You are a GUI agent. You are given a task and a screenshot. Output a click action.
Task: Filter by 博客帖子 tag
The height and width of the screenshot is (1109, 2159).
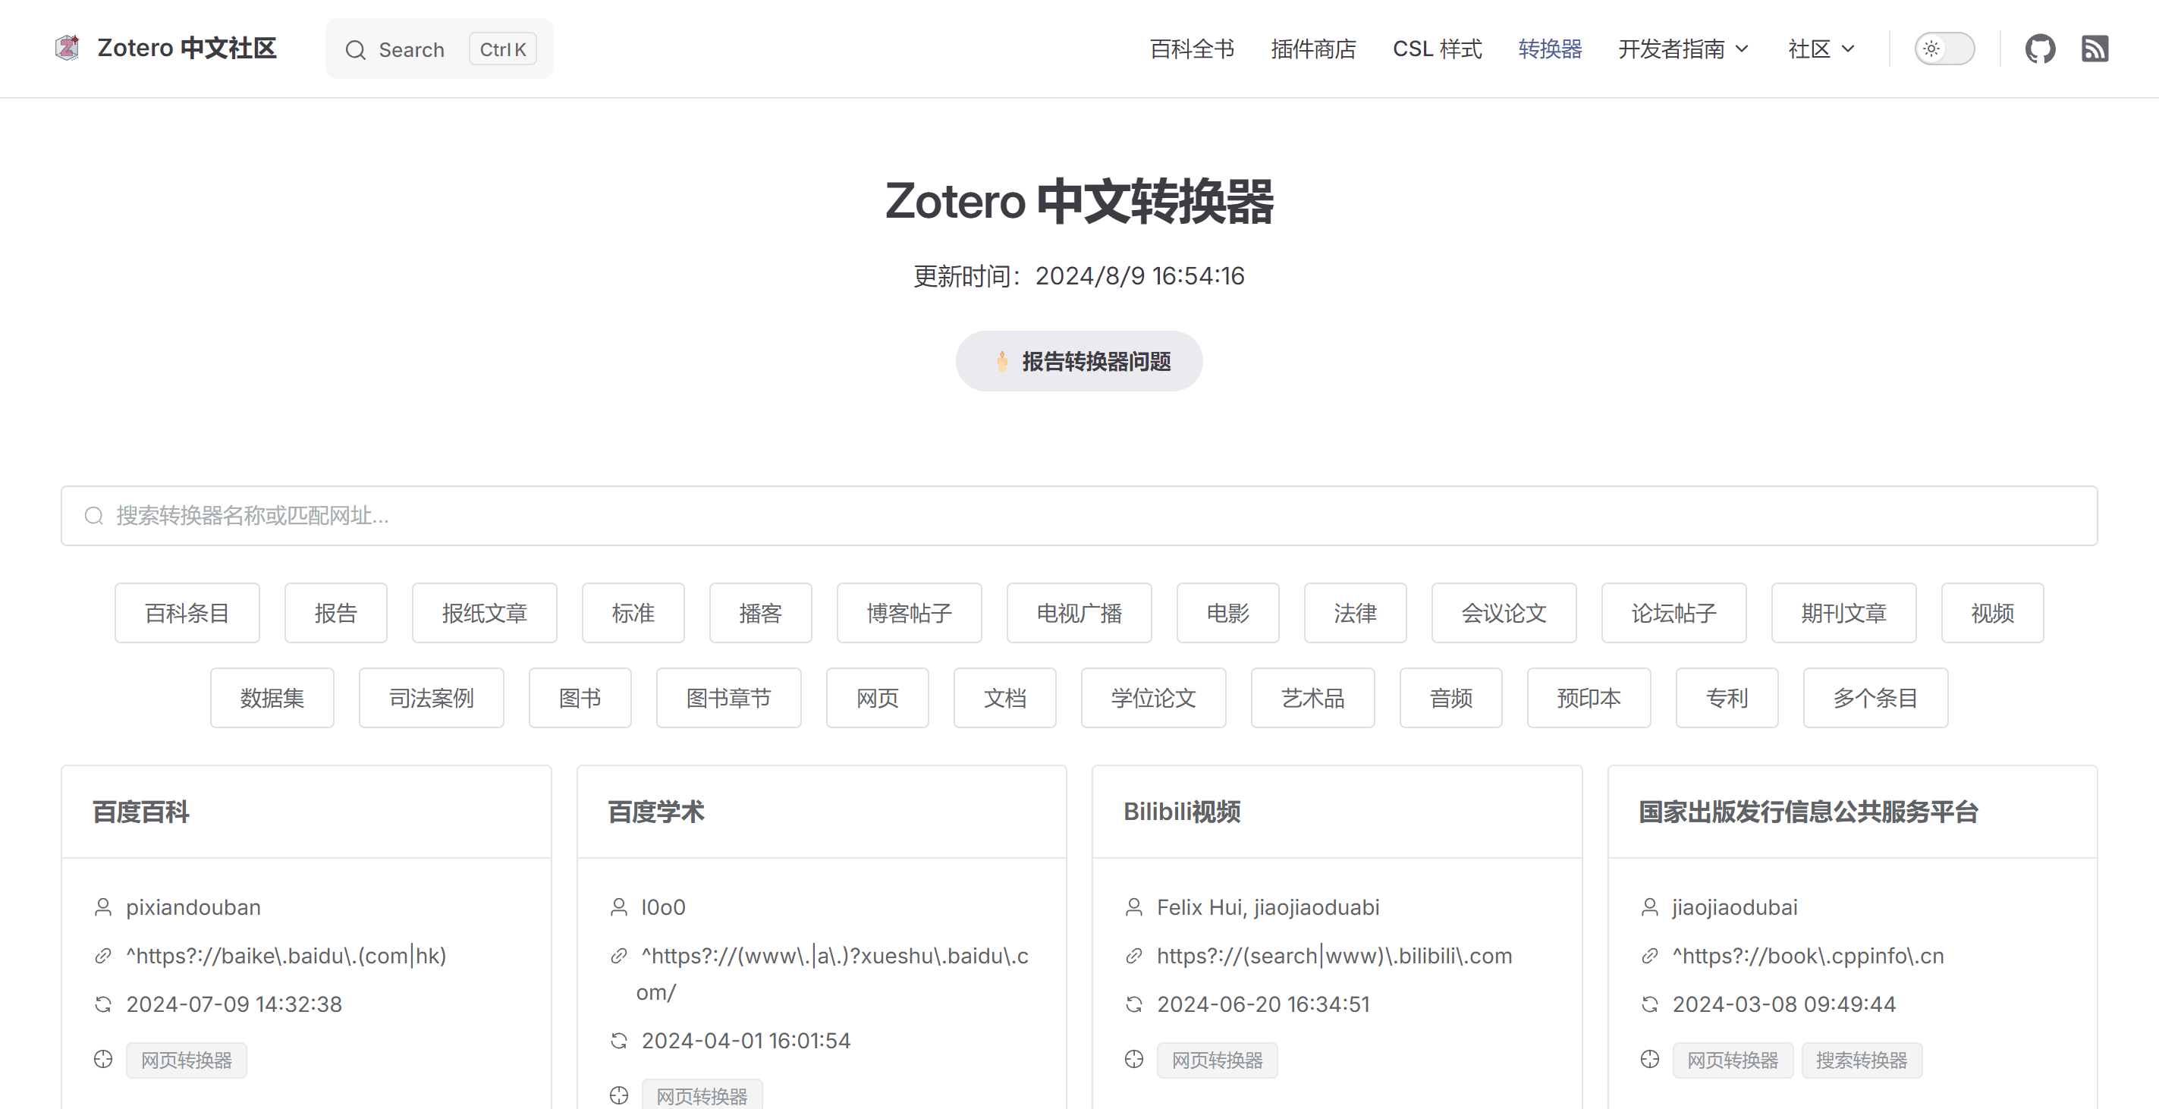tap(910, 613)
